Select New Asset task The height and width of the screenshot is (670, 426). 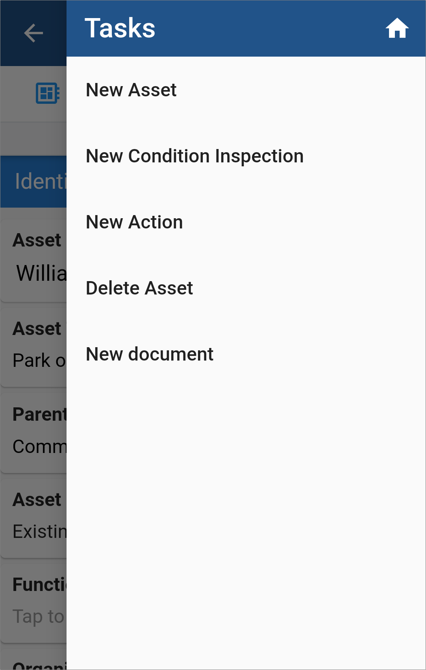coord(131,90)
